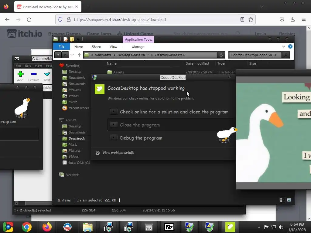Sort by the Type column header
311x233 pixels.
point(221,63)
